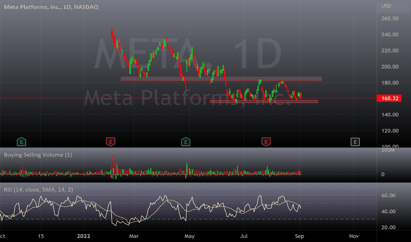This screenshot has width=411, height=242.
Task: Click the gray upcoming earnings marker near November
Action: (x=355, y=142)
